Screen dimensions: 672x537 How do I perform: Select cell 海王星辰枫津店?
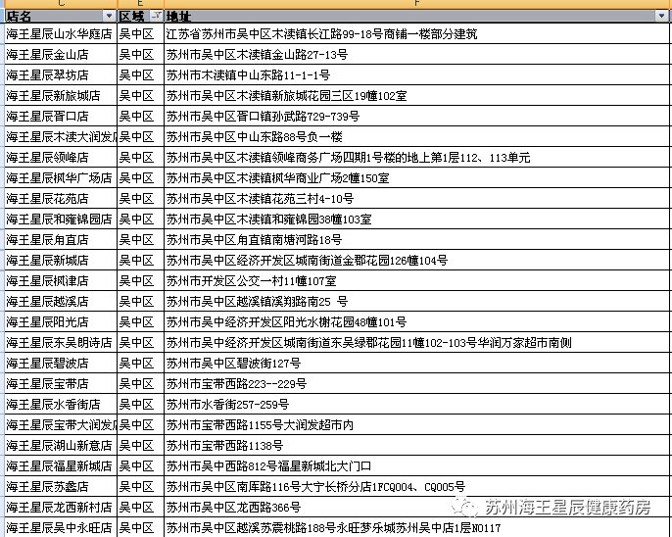61,280
